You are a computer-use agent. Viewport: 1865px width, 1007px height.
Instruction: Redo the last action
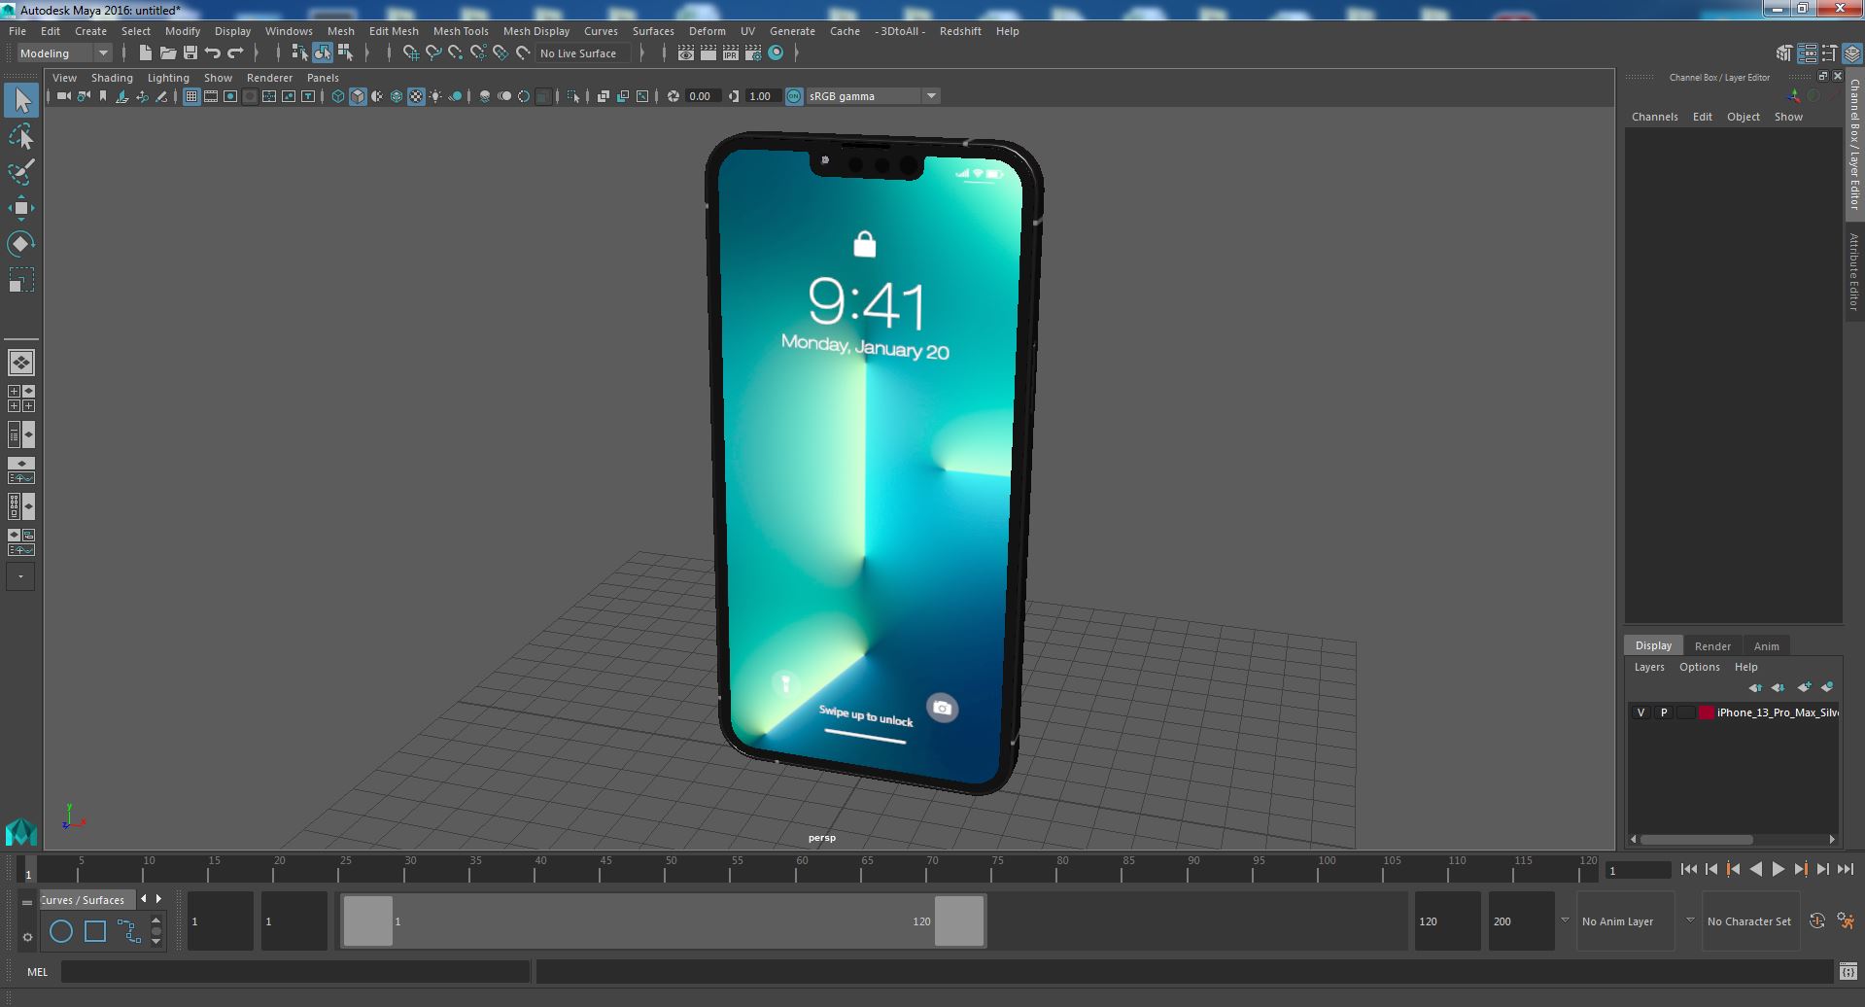(234, 53)
